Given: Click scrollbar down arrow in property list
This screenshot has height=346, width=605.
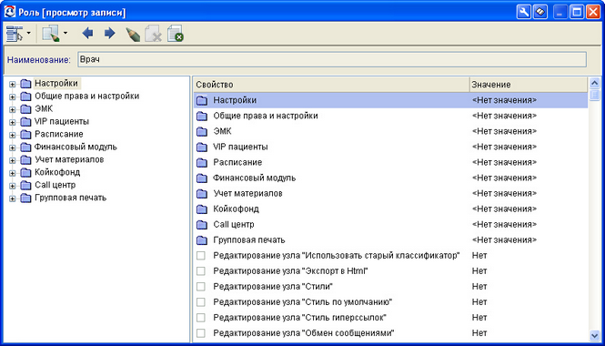Looking at the screenshot, I should tap(595, 335).
